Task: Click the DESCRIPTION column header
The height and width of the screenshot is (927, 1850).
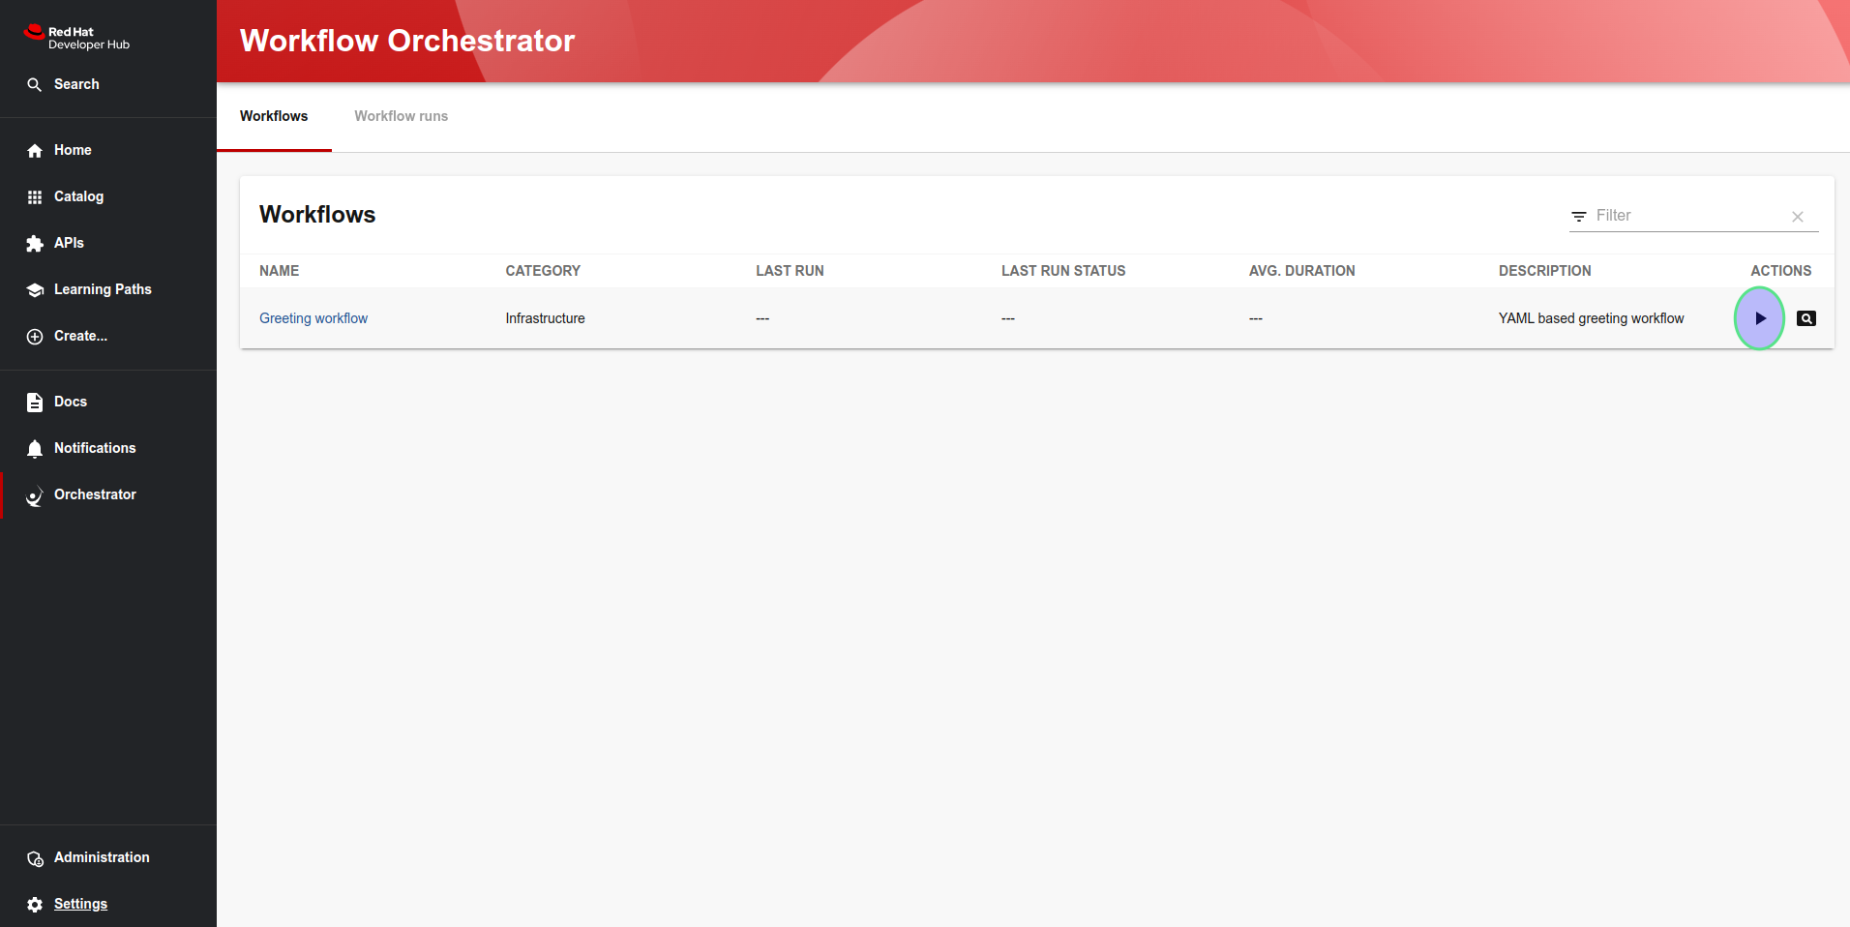Action: point(1544,271)
